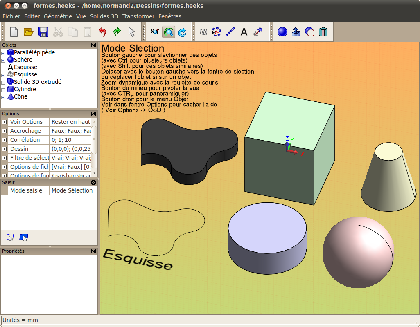Select the infinite line drawing tool
This screenshot has height=327, width=420.
point(230,32)
